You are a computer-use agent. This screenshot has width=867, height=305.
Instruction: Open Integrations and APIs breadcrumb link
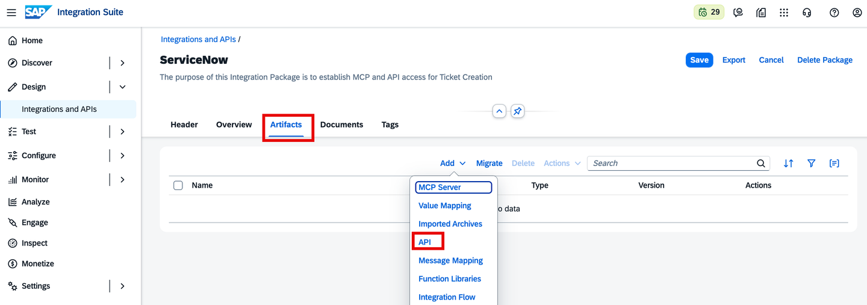pos(198,39)
